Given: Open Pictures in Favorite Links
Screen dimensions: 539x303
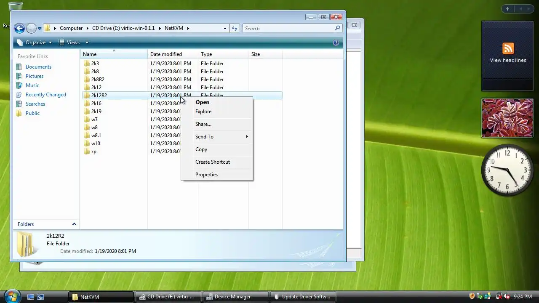Looking at the screenshot, I should [x=35, y=76].
